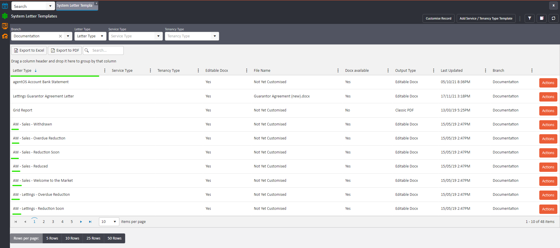Viewport: 560px width, 248px height.
Task: Click the Export to Excel button
Action: 29,50
